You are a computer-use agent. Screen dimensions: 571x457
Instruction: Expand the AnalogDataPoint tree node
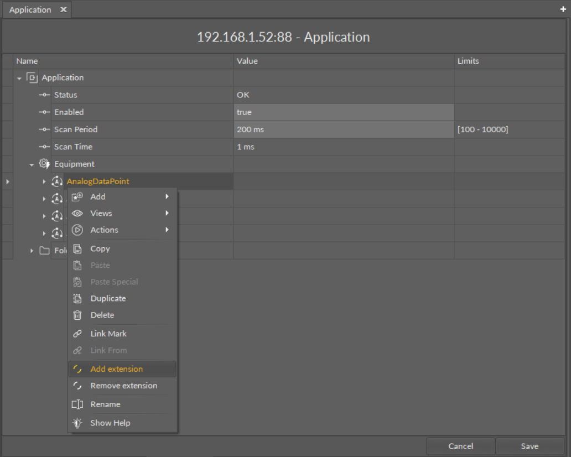44,181
